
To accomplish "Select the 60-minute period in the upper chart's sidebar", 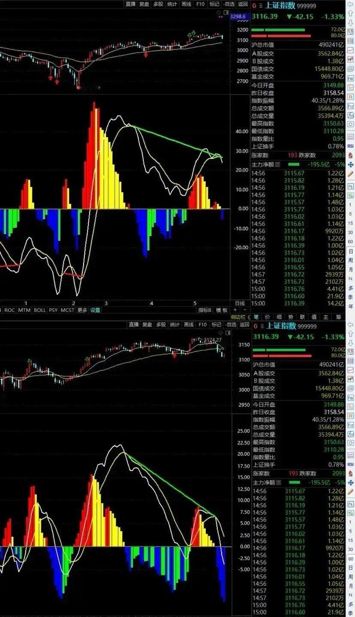I will (351, 241).
